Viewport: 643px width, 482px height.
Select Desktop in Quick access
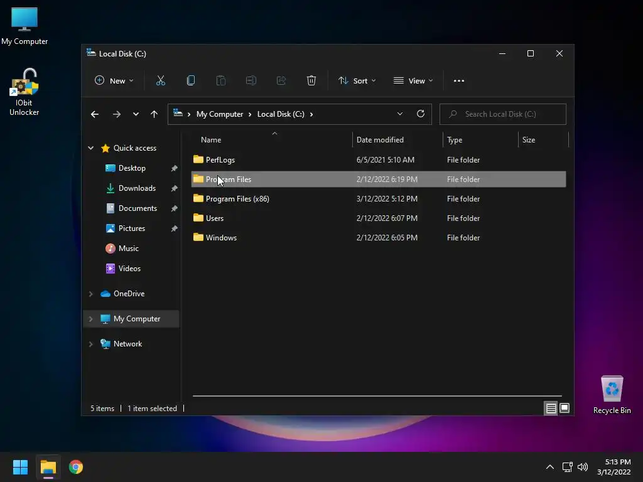pyautogui.click(x=132, y=168)
